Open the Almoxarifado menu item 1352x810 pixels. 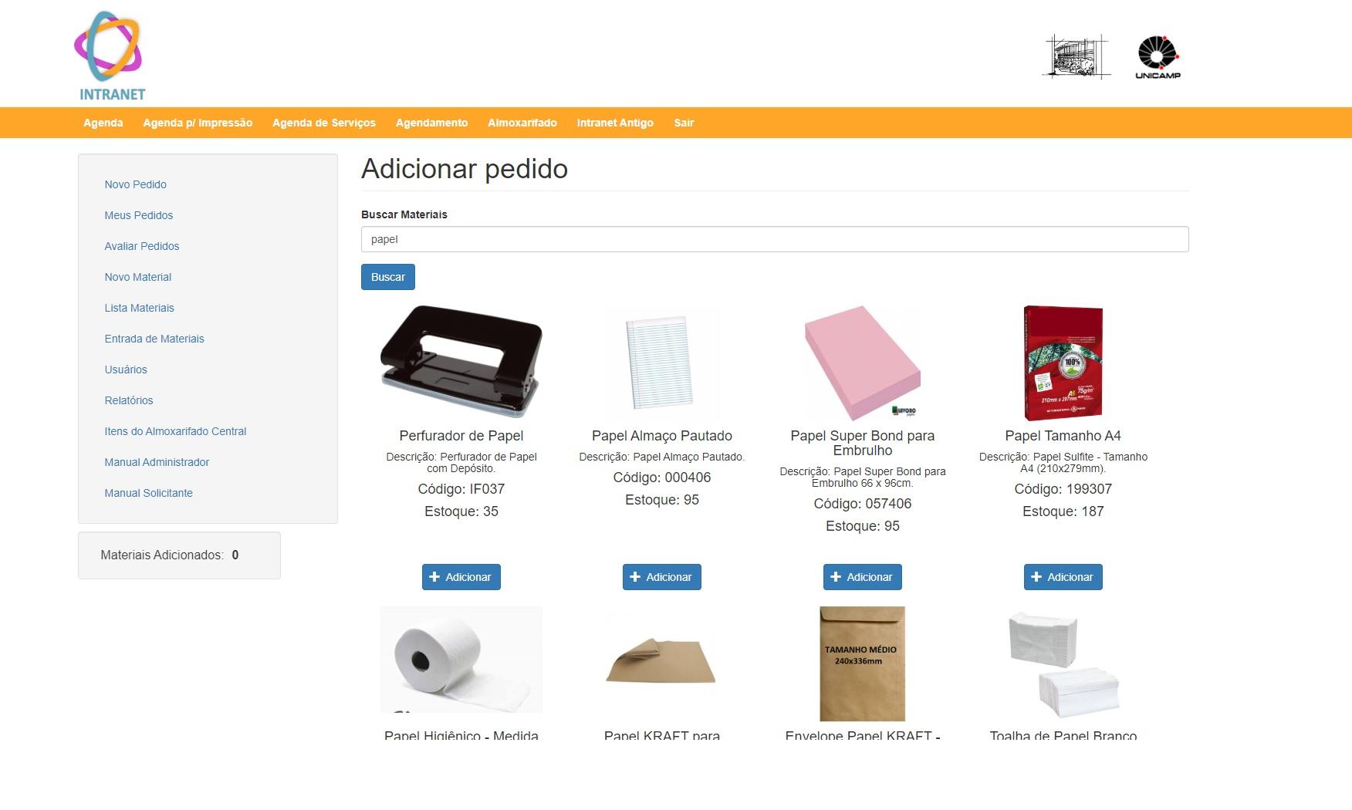[522, 123]
